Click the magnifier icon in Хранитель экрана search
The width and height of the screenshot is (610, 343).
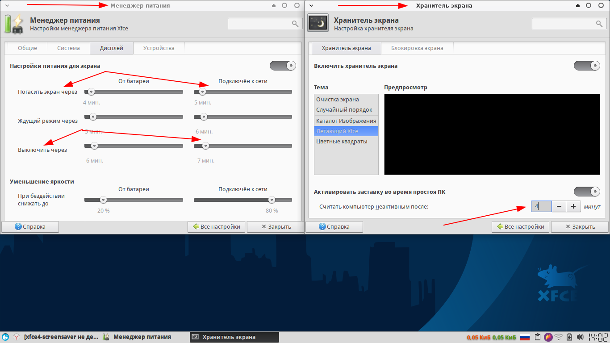click(x=599, y=24)
